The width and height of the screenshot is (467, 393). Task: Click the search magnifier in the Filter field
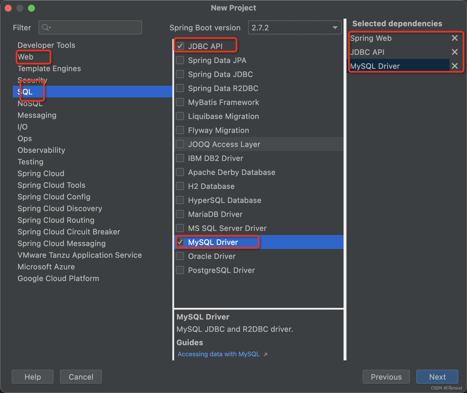[x=46, y=27]
